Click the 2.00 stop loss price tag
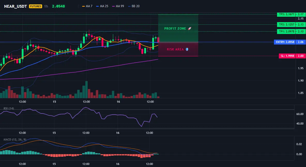This screenshot has height=167, width=306. click(301, 56)
